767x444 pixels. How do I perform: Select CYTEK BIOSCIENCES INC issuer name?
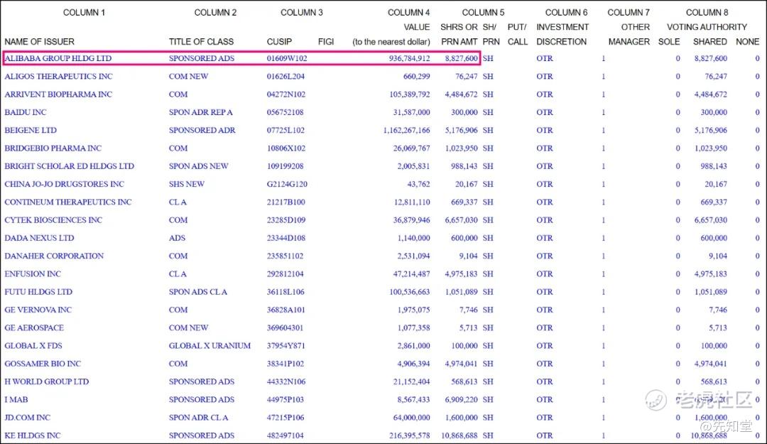[53, 220]
